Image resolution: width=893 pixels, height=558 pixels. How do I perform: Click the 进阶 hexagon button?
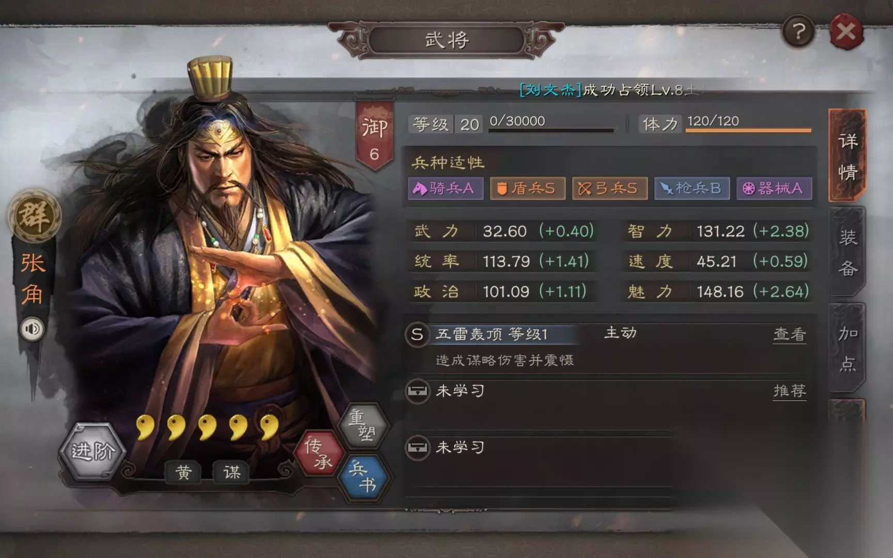click(93, 452)
